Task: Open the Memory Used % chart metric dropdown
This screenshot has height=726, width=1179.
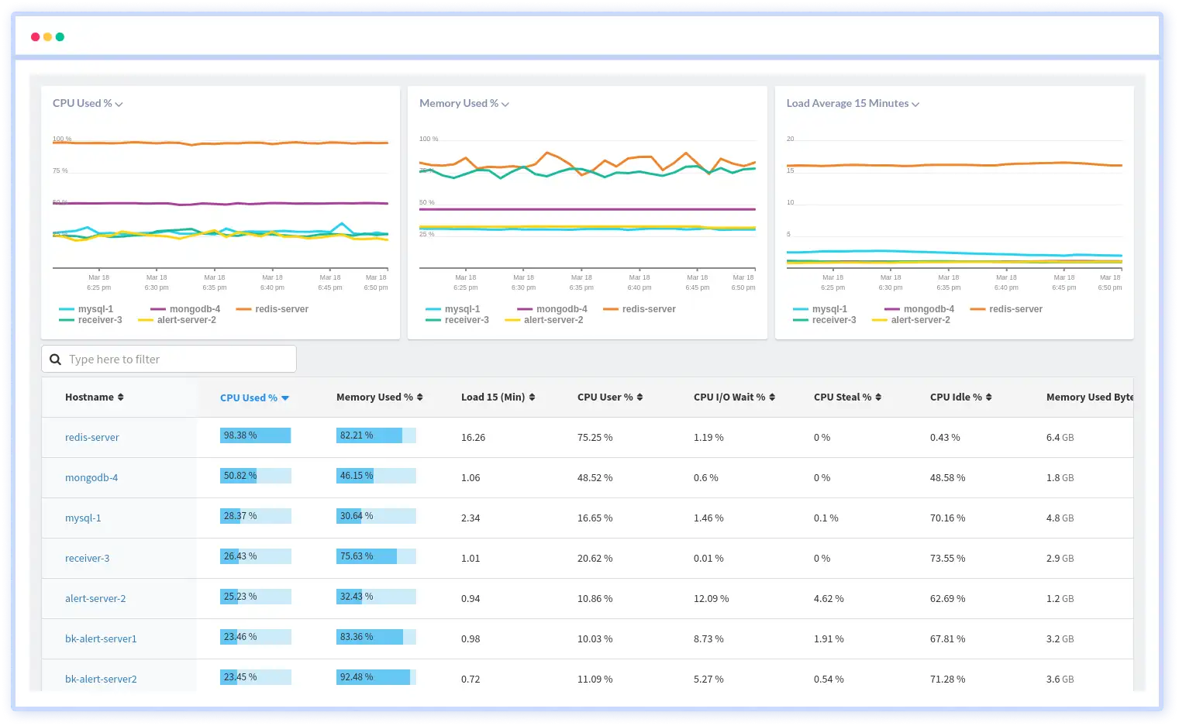Action: tap(464, 103)
